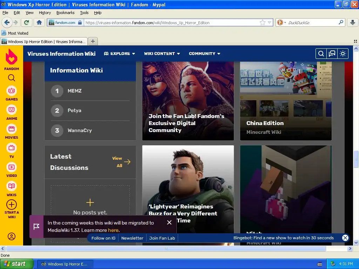Expand the WIKI CONTENT dropdown
Screen dimensions: 359x269
click(162, 54)
